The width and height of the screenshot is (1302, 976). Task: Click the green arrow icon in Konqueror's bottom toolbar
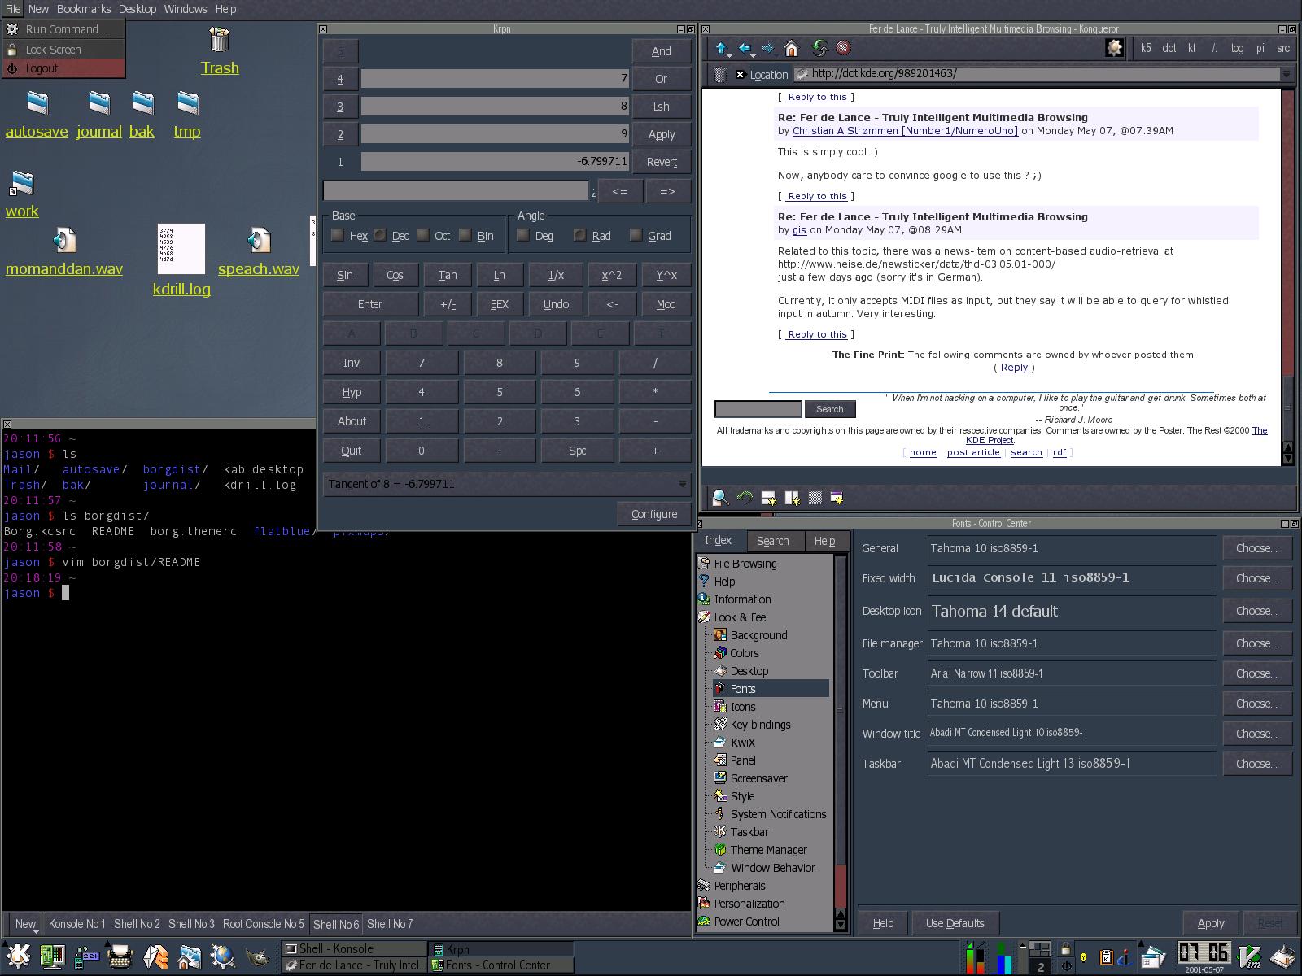[744, 498]
